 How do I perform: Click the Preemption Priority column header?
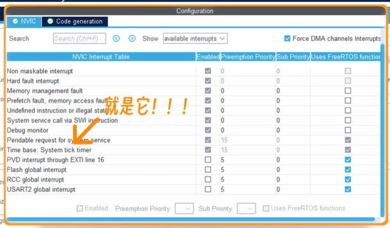(248, 57)
